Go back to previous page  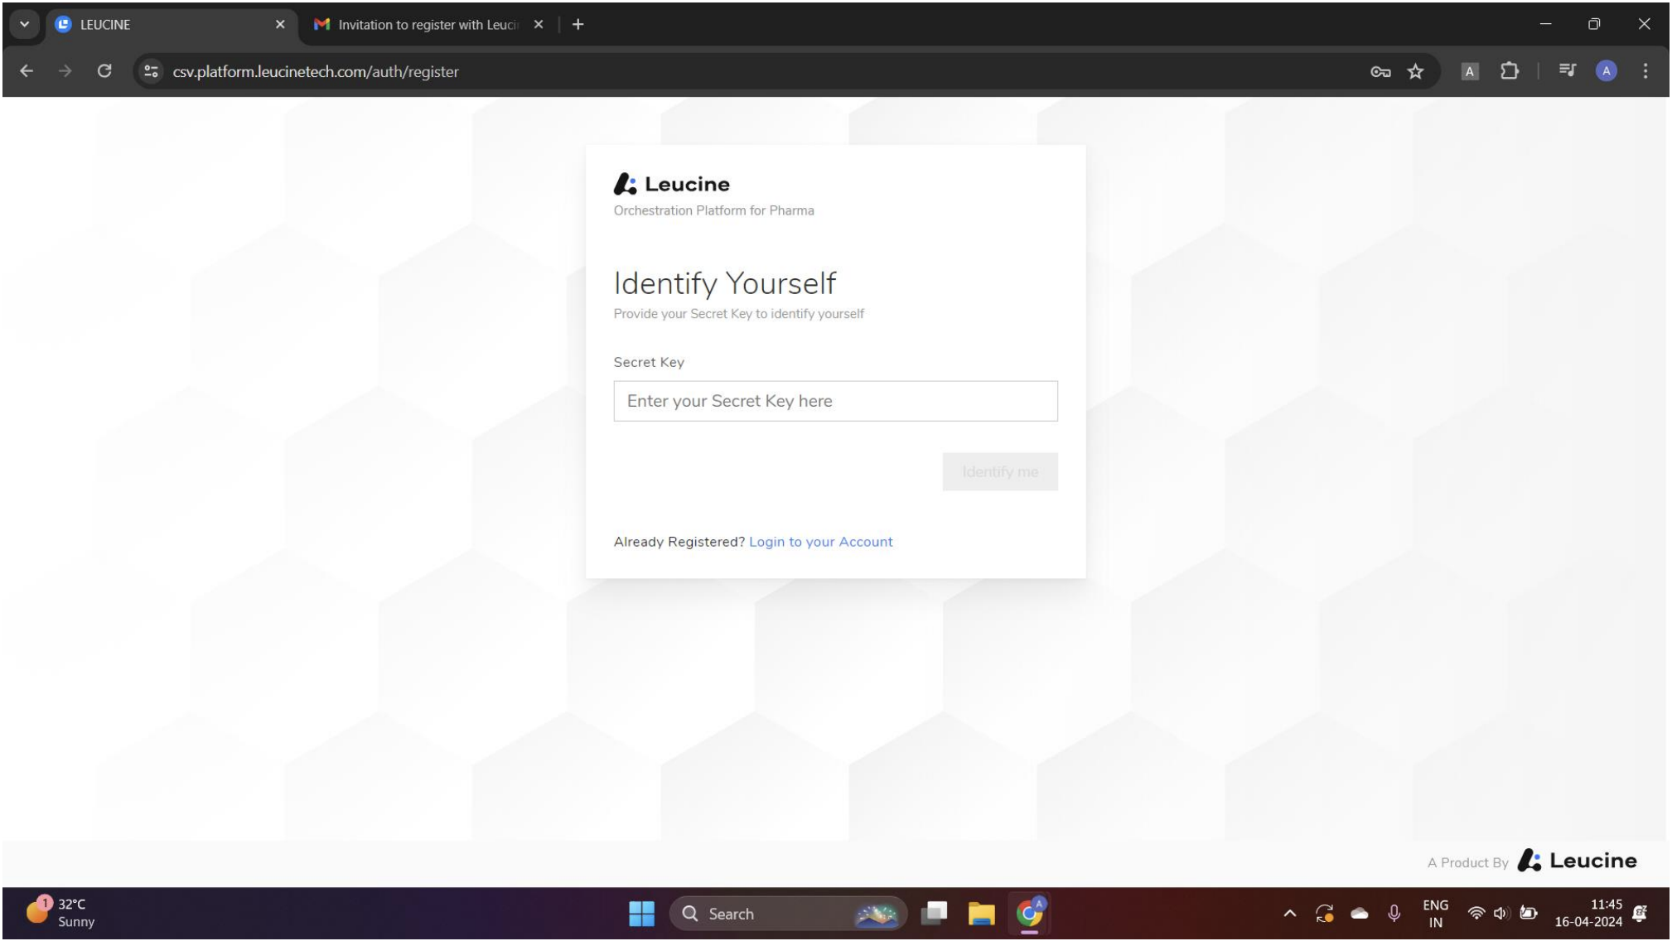27,71
